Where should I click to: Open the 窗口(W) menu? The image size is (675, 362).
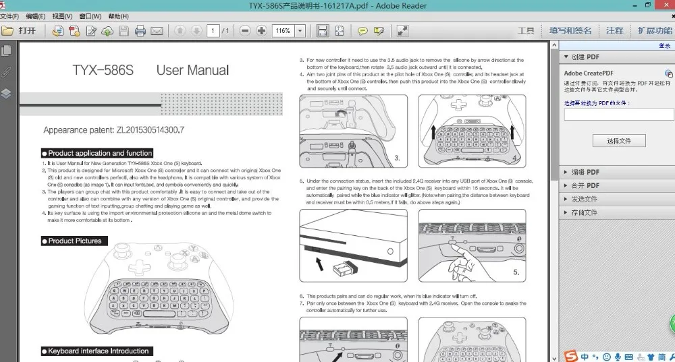pos(90,16)
